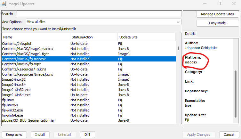The image size is (241, 139).
Task: Click the Install button
Action: click(x=40, y=135)
